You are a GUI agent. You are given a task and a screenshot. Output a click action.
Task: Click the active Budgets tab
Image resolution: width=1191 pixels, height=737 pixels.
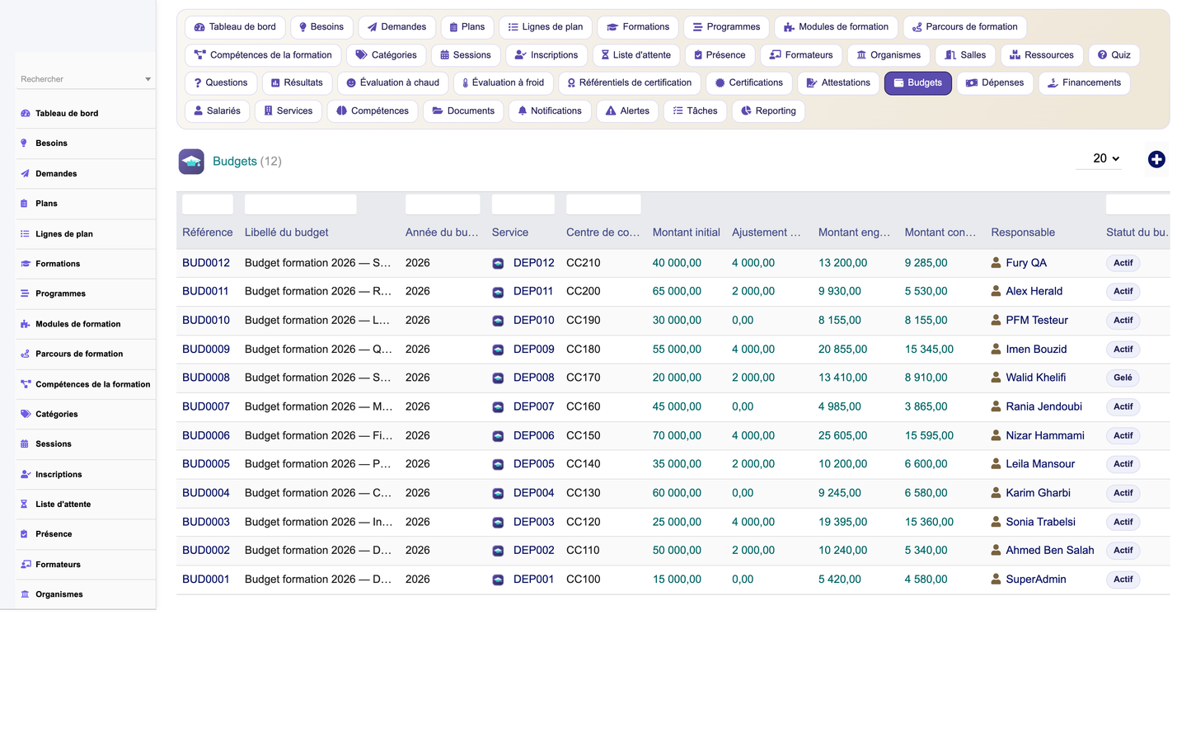(918, 83)
